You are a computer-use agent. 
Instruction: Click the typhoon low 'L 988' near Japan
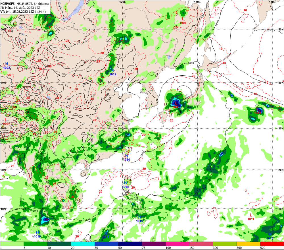pyautogui.click(x=176, y=105)
